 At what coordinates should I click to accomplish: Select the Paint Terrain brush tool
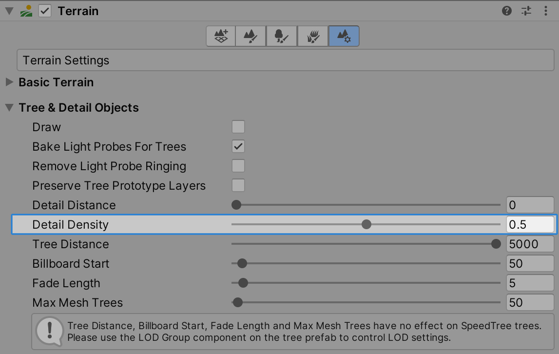coord(250,36)
